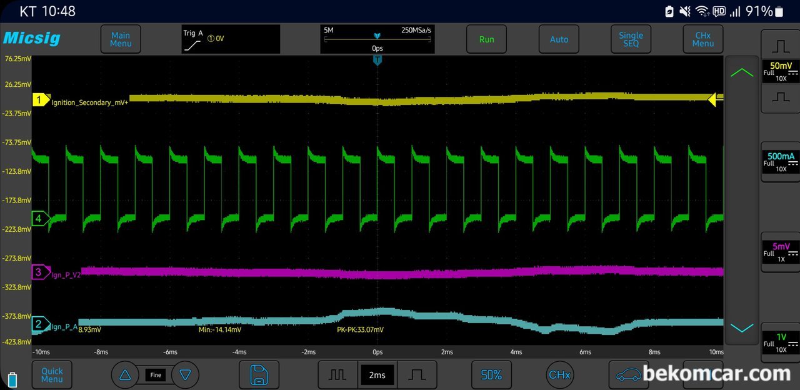The image size is (800, 390).
Task: Tap the yellow trigger level arrow at right edge
Action: pyautogui.click(x=715, y=99)
